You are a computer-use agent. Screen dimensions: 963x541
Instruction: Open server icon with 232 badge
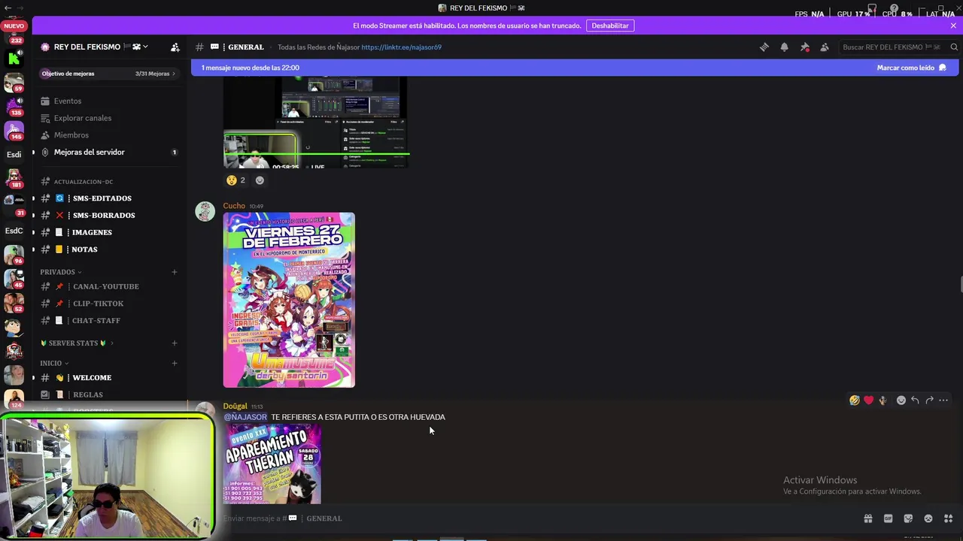pos(14,37)
